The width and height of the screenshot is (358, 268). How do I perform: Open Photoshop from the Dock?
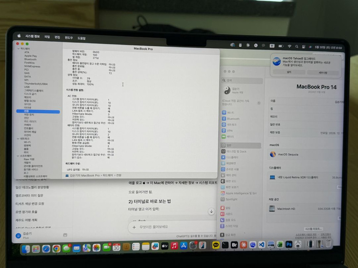[289, 244]
